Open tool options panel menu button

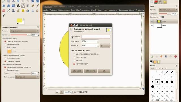(x=38, y=27)
